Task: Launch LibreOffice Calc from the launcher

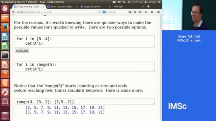Action: point(5,46)
